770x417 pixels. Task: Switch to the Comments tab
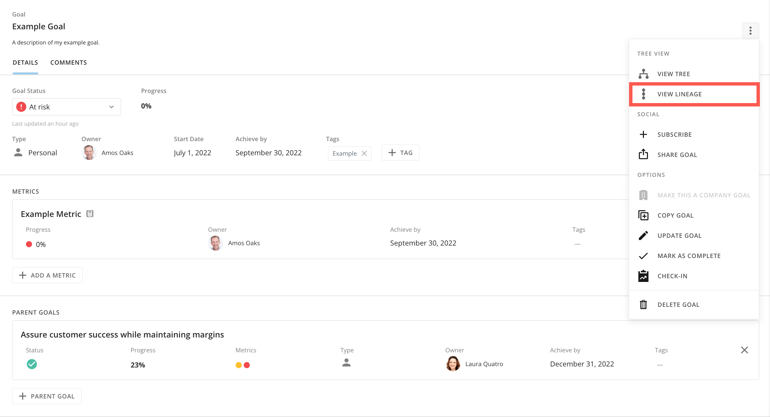pyautogui.click(x=68, y=63)
